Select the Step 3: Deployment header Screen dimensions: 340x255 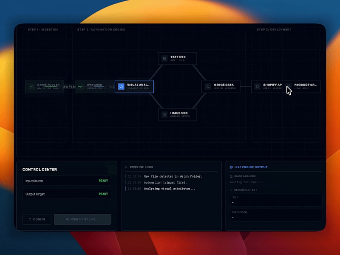click(274, 29)
